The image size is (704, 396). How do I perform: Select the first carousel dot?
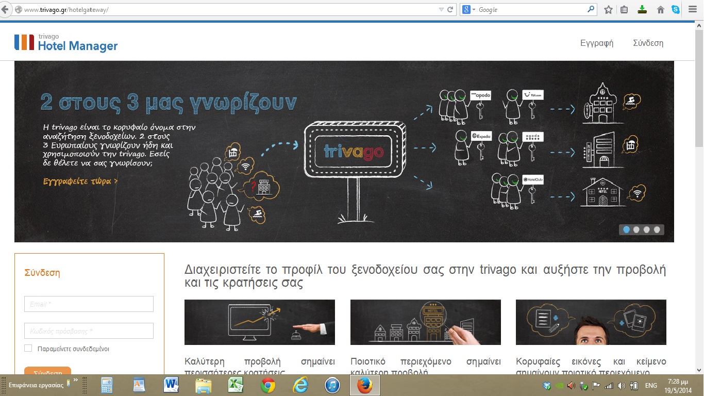pos(627,230)
